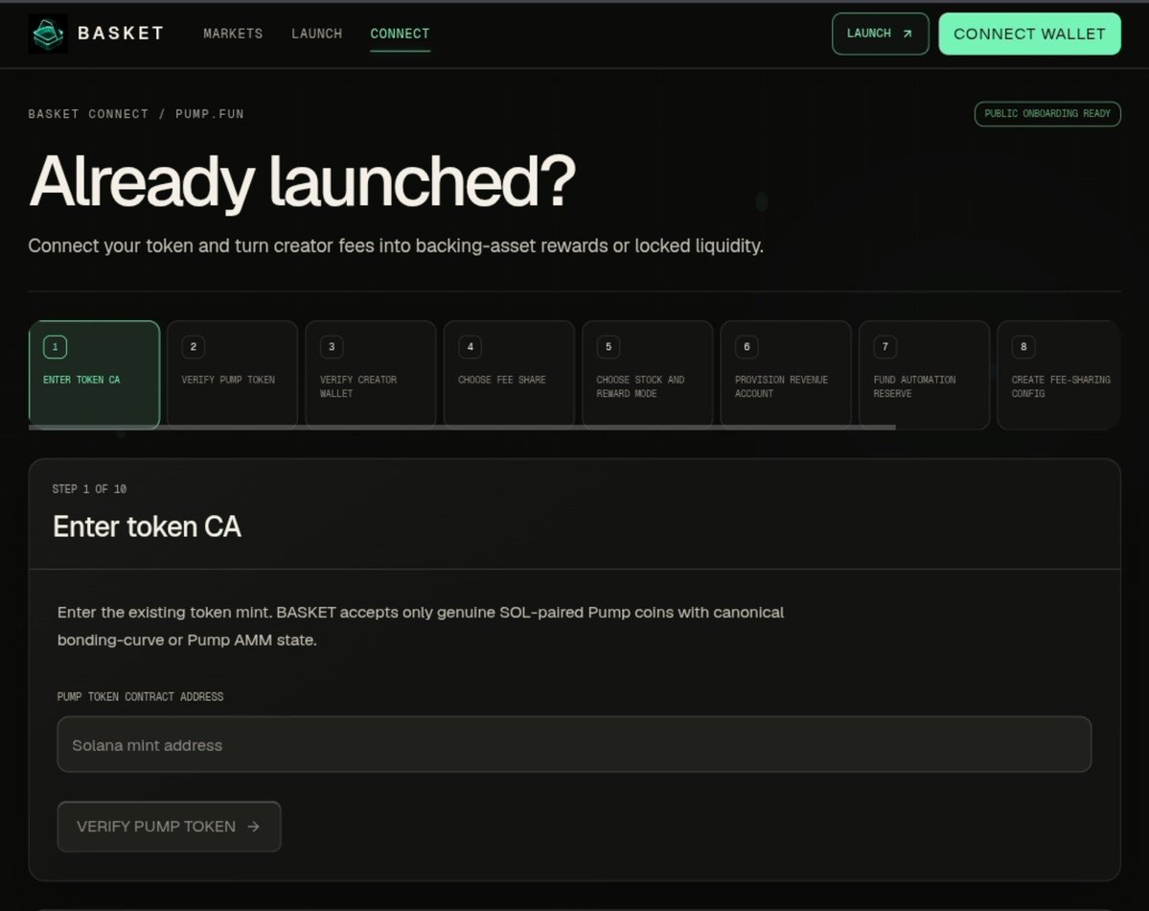Focus the Solana mint address field
Viewport: 1149px width, 911px height.
tap(575, 744)
